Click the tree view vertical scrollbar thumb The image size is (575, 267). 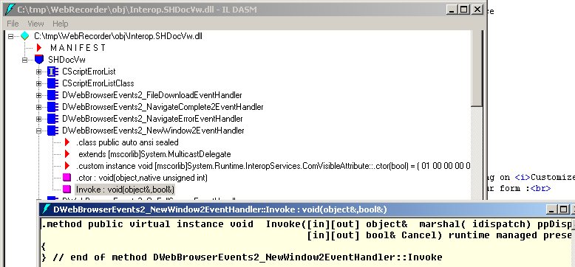tap(477, 69)
